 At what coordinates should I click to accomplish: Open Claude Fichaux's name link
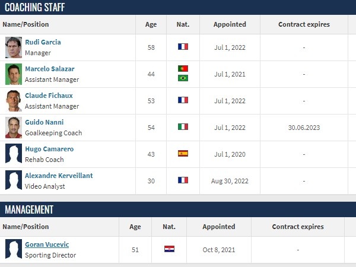coord(49,96)
